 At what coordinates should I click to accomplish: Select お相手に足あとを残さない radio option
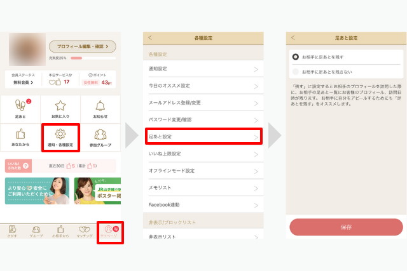295,72
